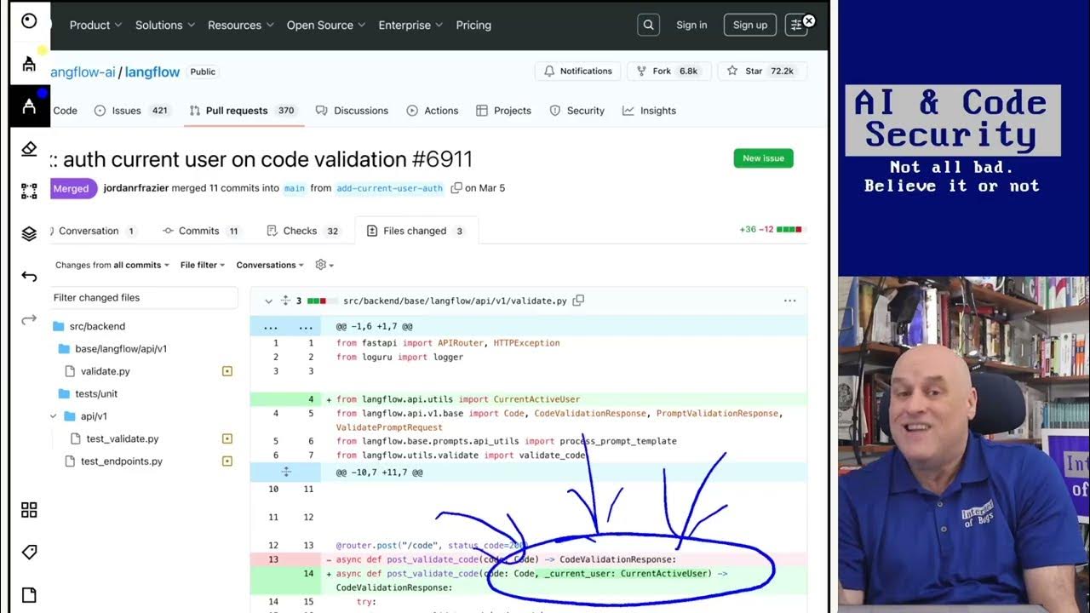This screenshot has width=1090, height=613.
Task: Switch to the Files changed tab
Action: [x=416, y=231]
